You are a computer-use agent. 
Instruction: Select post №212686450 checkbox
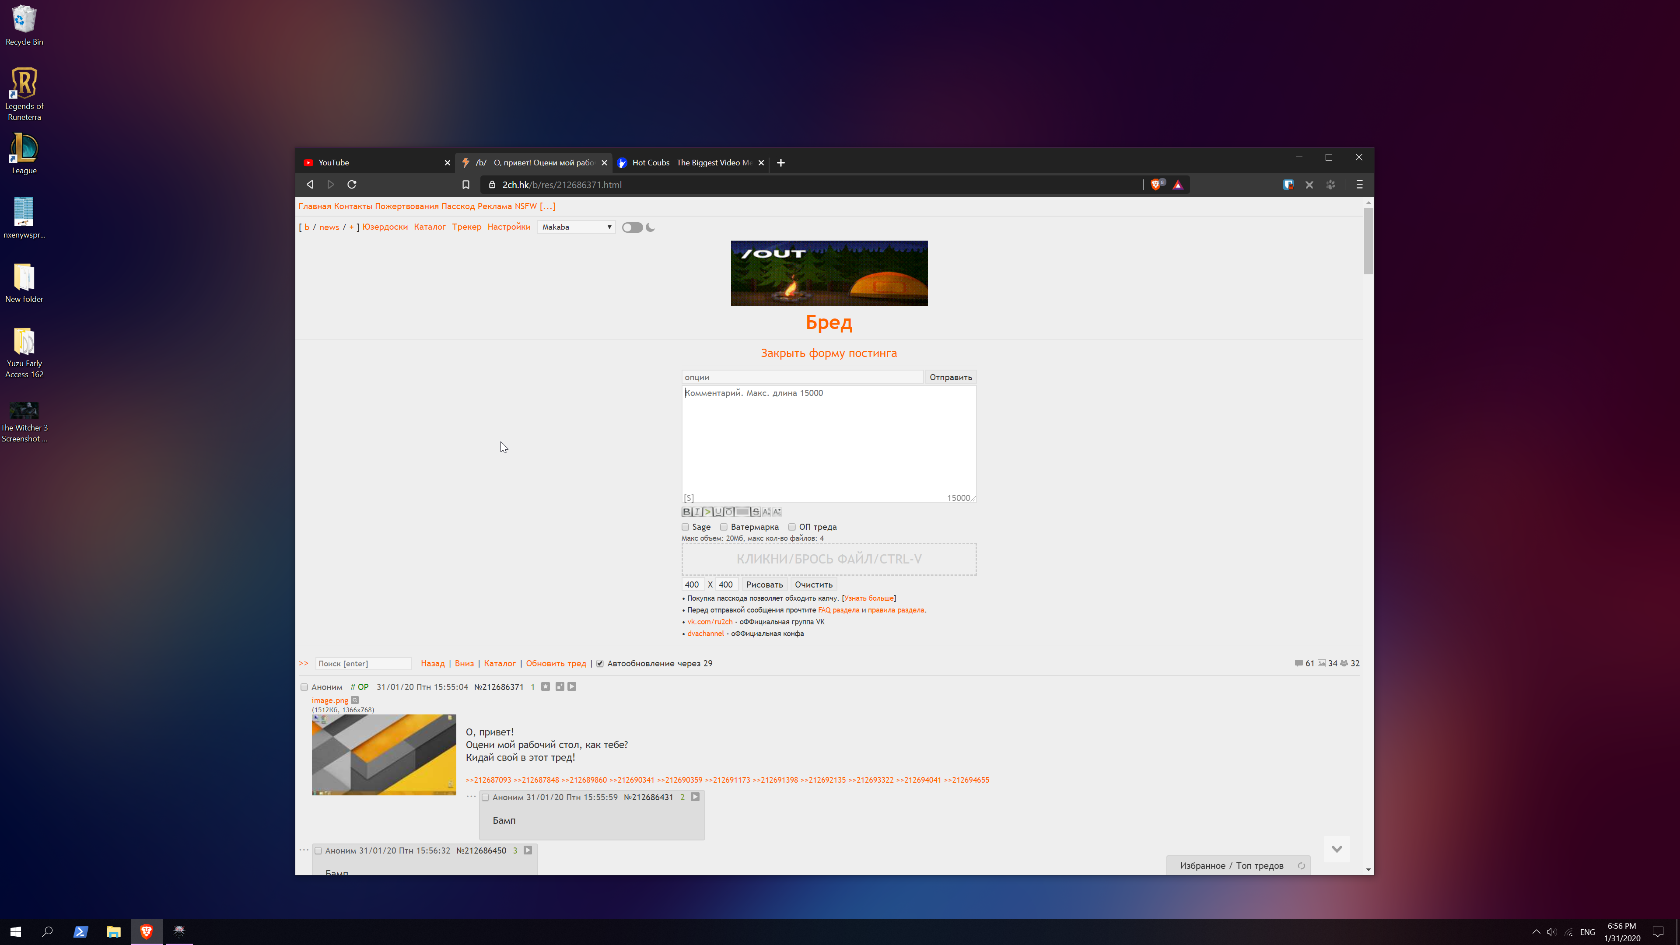(x=318, y=851)
